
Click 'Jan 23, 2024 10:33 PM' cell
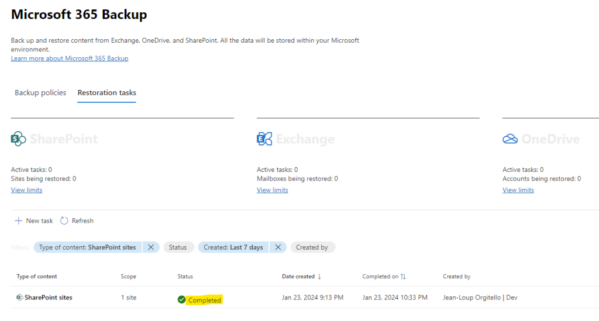point(395,298)
